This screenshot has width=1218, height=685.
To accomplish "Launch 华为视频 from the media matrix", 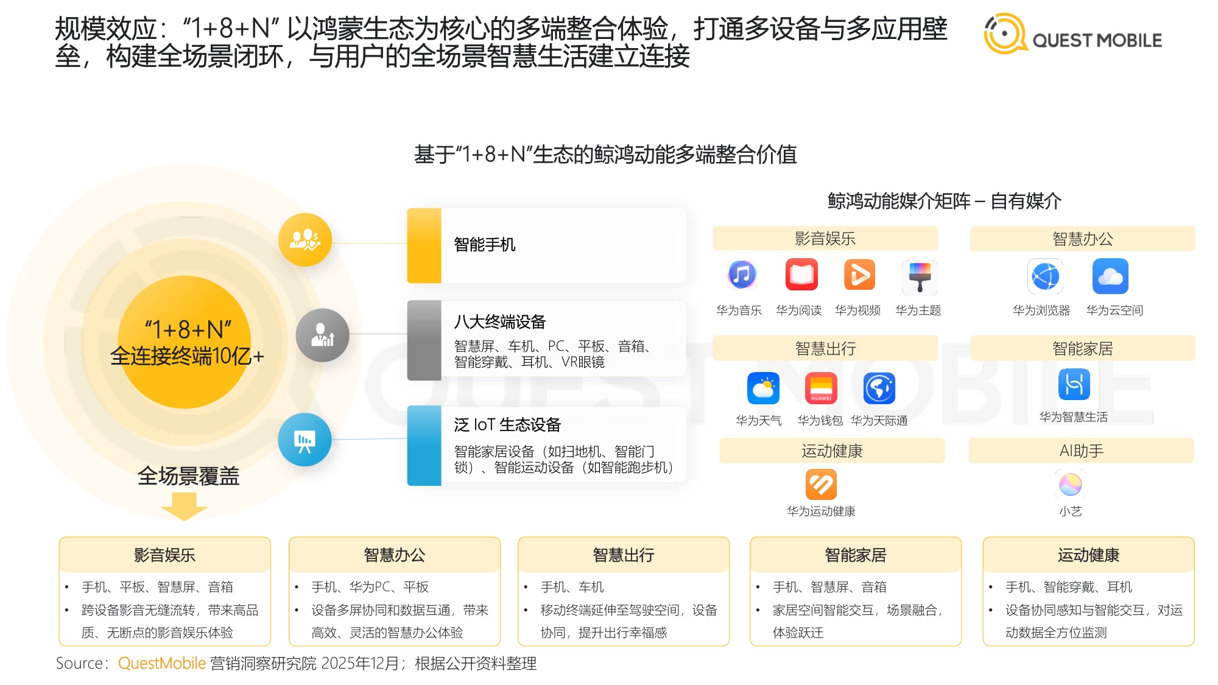I will [x=860, y=275].
